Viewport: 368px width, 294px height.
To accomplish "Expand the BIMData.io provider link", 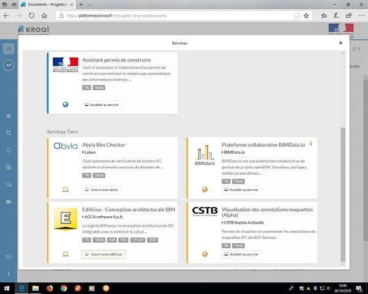I will coord(233,152).
